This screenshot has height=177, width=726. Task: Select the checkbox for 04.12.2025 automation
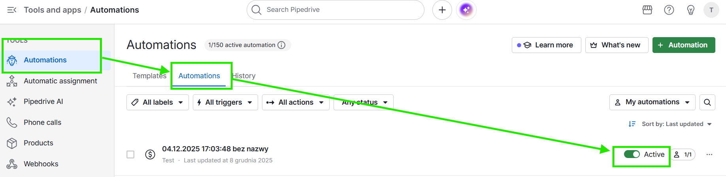(x=130, y=154)
